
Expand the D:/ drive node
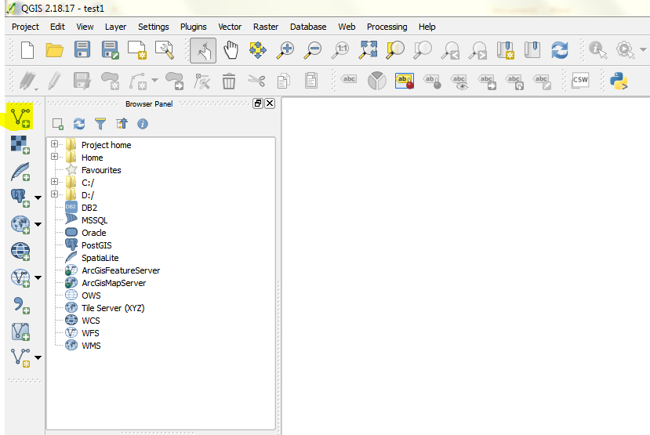[x=54, y=194]
